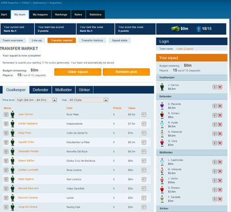This screenshot has height=212, width=231.
Task: Go to Transfer history sub-tab
Action: 92,40
